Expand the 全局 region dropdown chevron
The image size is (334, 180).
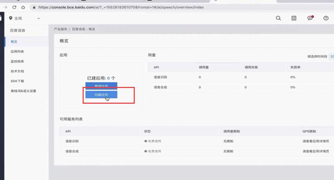coord(38,18)
